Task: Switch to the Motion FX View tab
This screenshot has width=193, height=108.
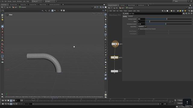Action: click(x=43, y=4)
